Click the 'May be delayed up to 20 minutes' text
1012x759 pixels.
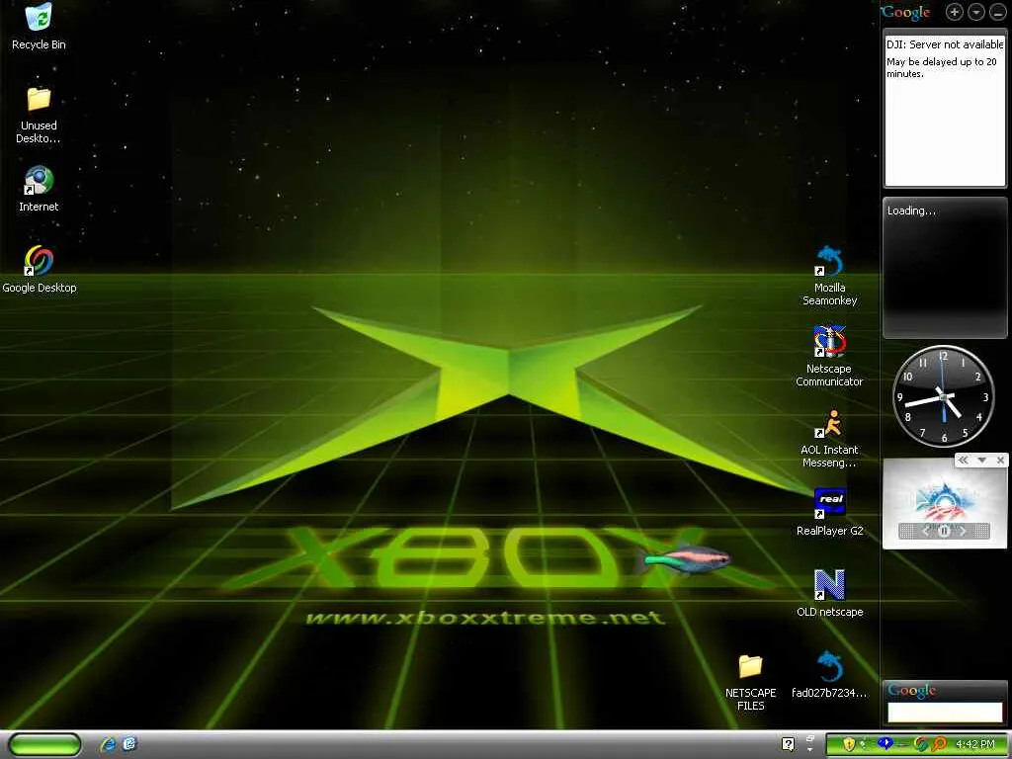941,68
